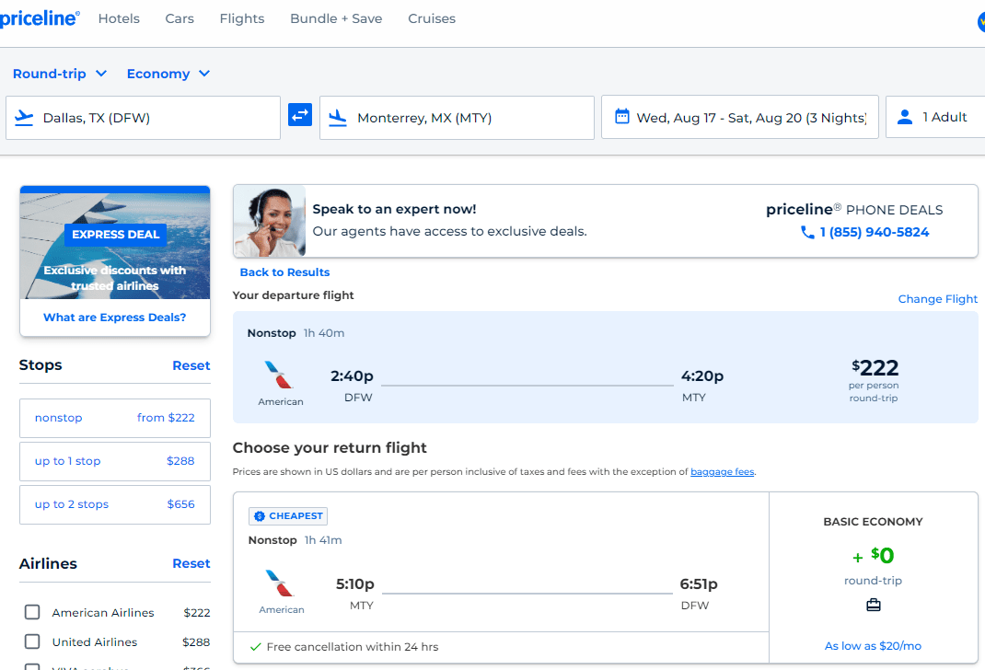Click the Change Flight link
This screenshot has width=985, height=670.
937,298
